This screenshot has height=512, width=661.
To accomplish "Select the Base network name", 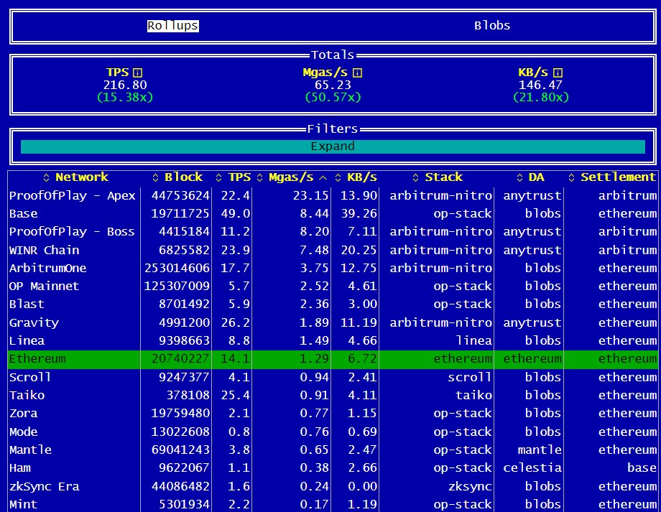I will coord(24,214).
